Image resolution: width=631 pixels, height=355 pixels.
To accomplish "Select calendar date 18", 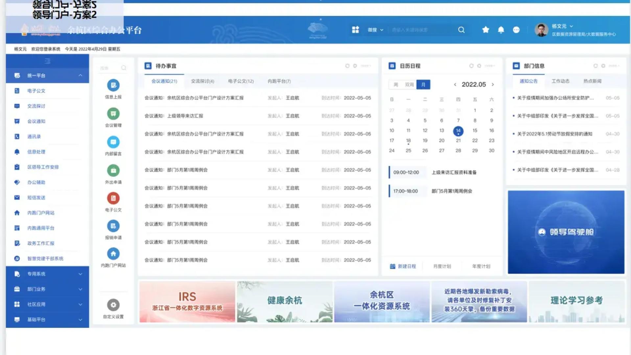I will click(408, 141).
